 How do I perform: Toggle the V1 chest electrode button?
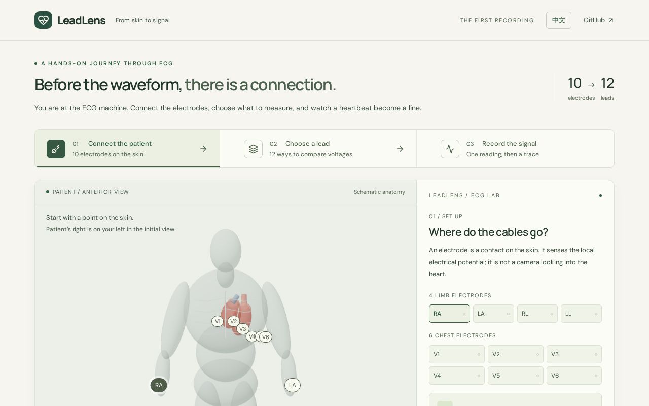click(x=457, y=354)
